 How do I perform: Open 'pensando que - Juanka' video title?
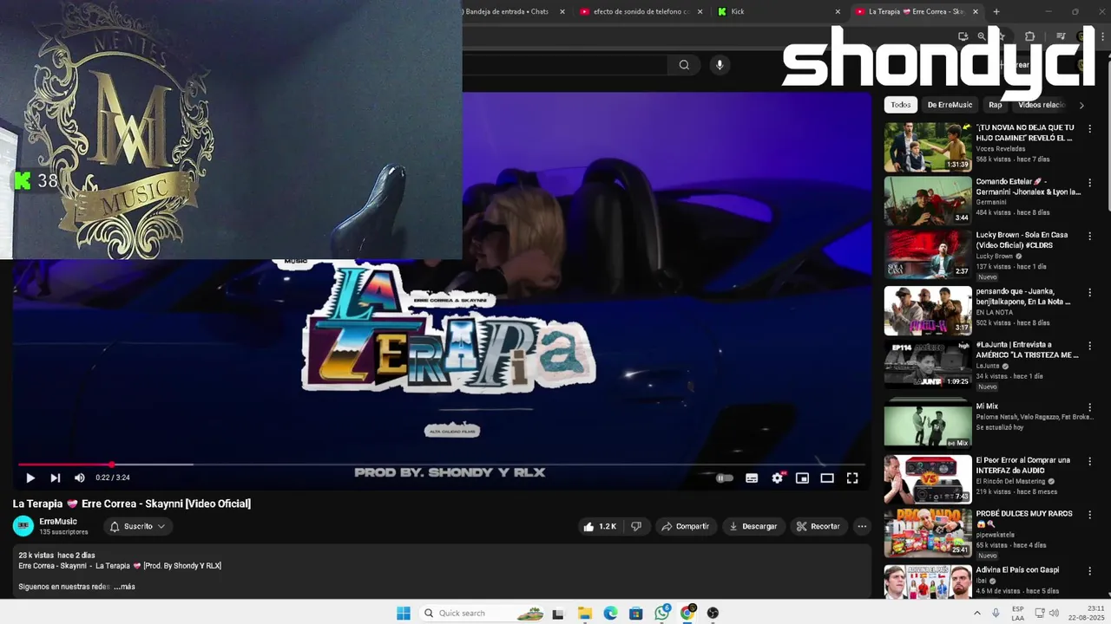[x=1023, y=296]
